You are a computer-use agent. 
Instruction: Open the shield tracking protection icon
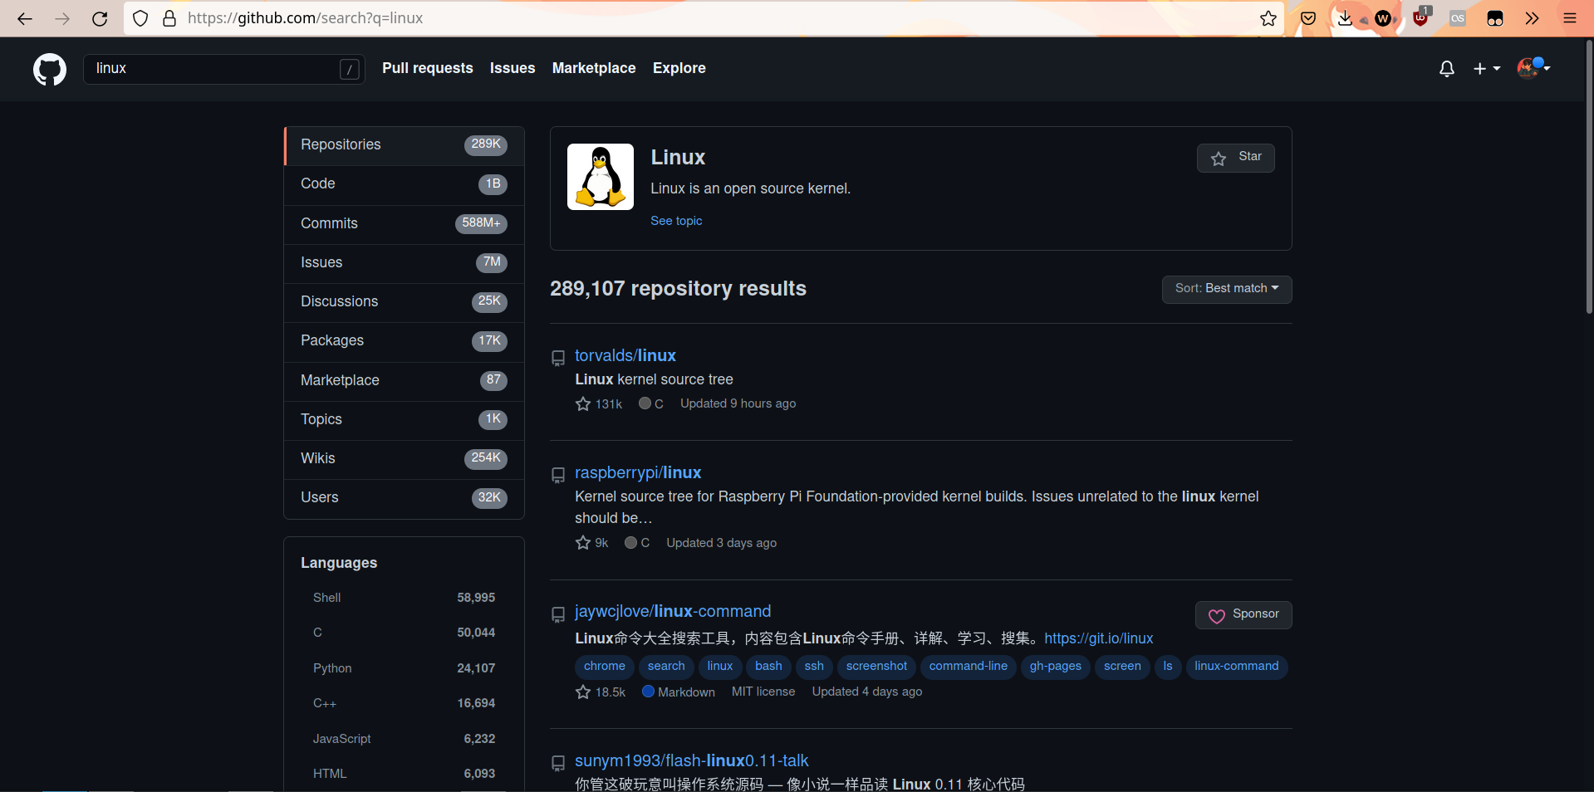pos(140,18)
